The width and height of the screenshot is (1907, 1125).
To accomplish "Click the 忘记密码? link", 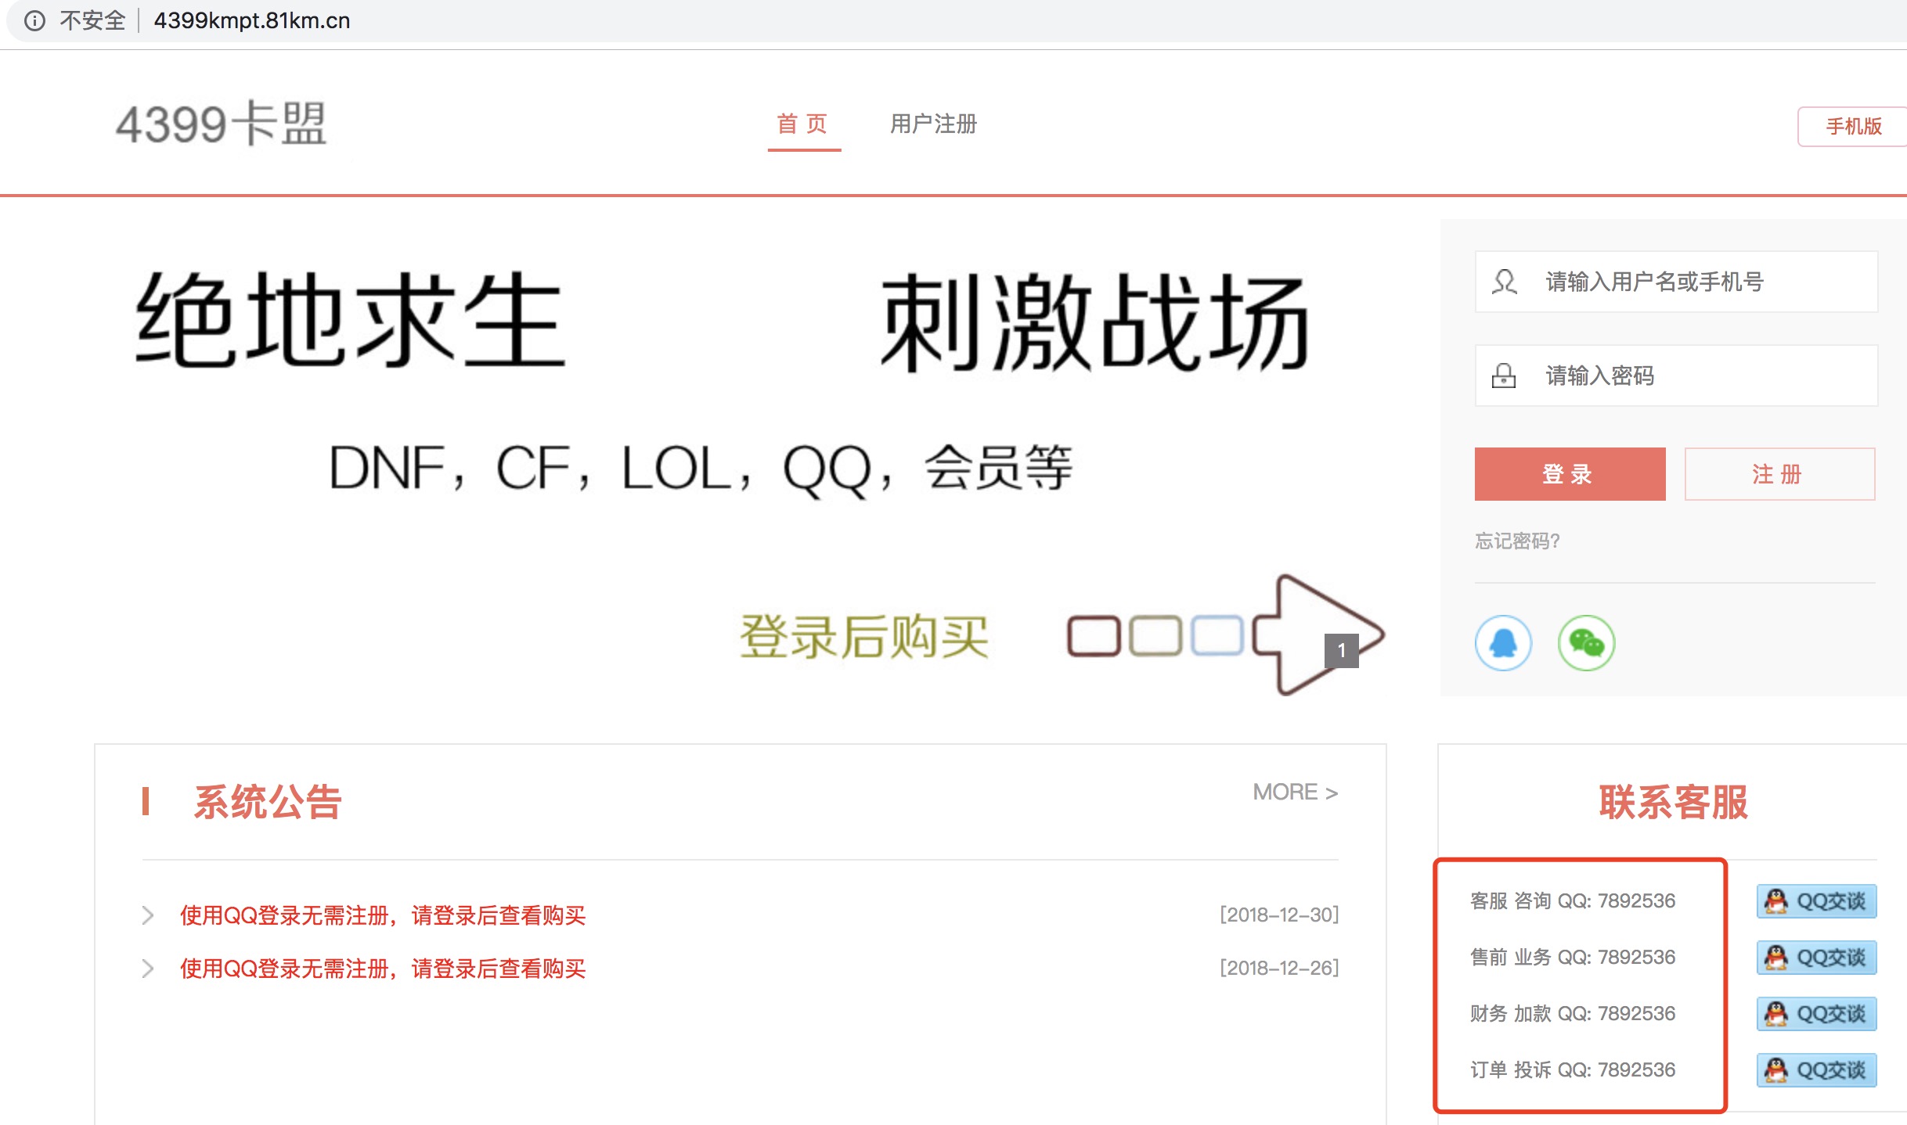I will [x=1517, y=541].
